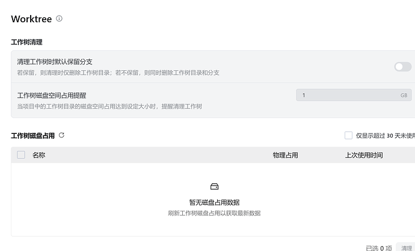Sort by the 上次使用时间 column header
This screenshot has width=415, height=251.
pos(364,155)
